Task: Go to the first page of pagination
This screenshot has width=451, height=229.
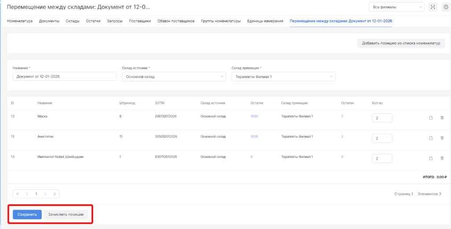Action: click(18, 194)
